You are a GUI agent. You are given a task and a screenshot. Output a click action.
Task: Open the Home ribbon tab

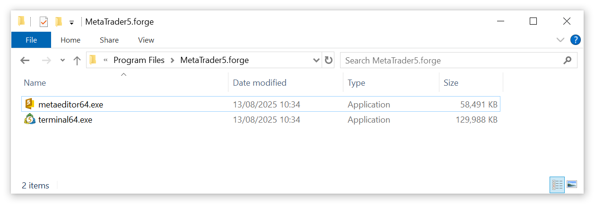tap(70, 40)
